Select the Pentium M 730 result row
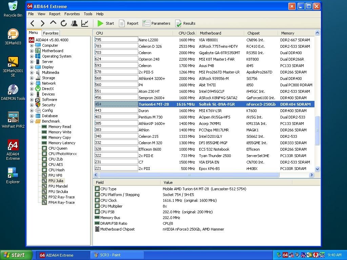The height and width of the screenshot is (260, 347). [x=204, y=117]
